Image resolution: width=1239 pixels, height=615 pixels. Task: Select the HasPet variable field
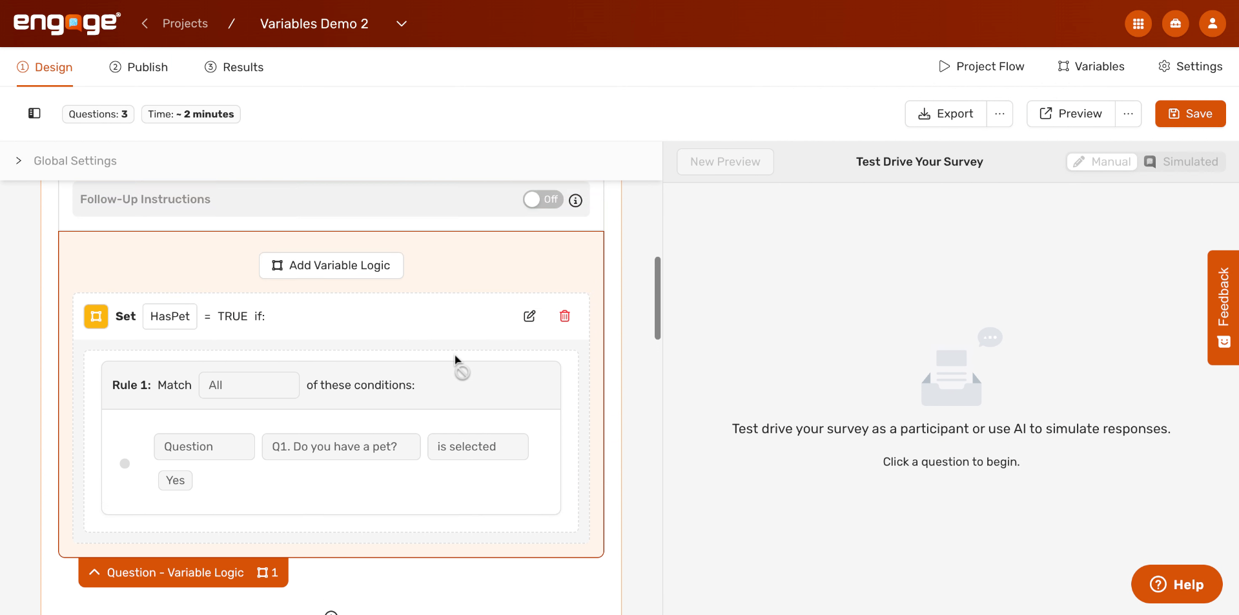click(170, 316)
